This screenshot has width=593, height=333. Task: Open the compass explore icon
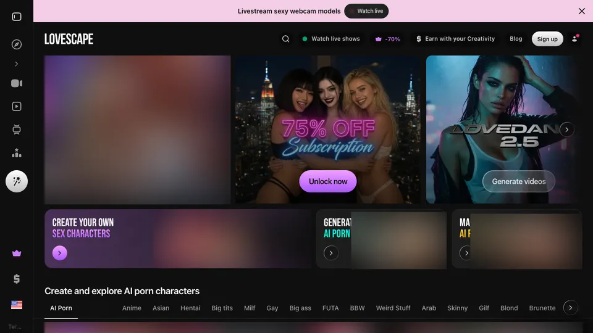click(x=17, y=44)
